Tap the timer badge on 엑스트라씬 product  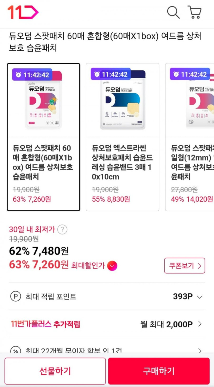coord(111,74)
